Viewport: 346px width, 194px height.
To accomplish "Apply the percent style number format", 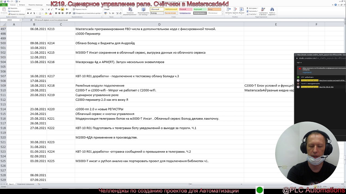I will 110,13.
